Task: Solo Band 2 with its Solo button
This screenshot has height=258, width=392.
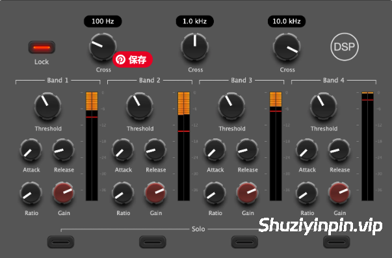Action: click(153, 242)
